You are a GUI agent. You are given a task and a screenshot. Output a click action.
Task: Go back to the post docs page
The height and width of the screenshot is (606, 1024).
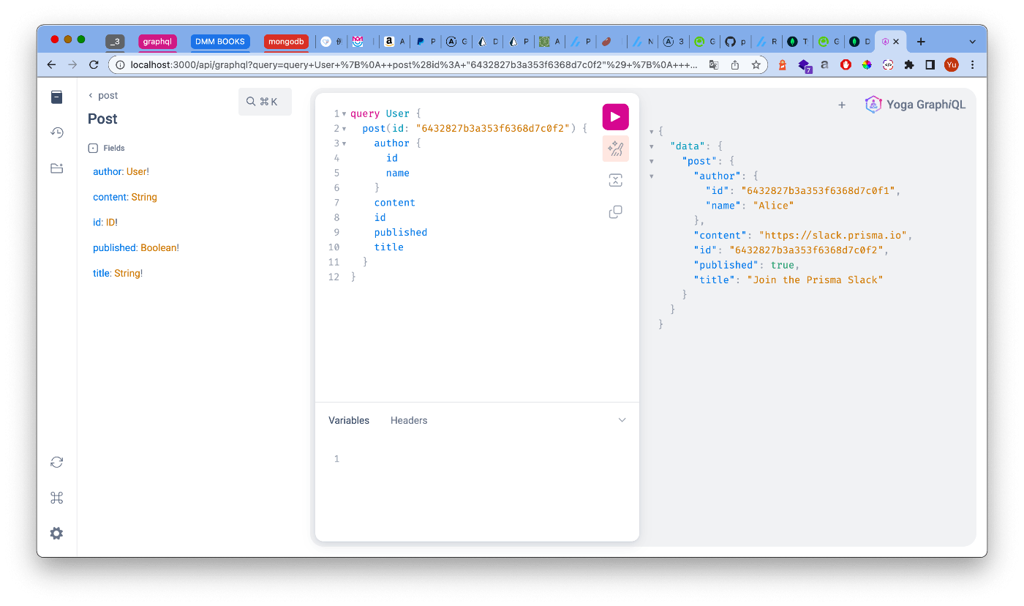[x=103, y=95]
